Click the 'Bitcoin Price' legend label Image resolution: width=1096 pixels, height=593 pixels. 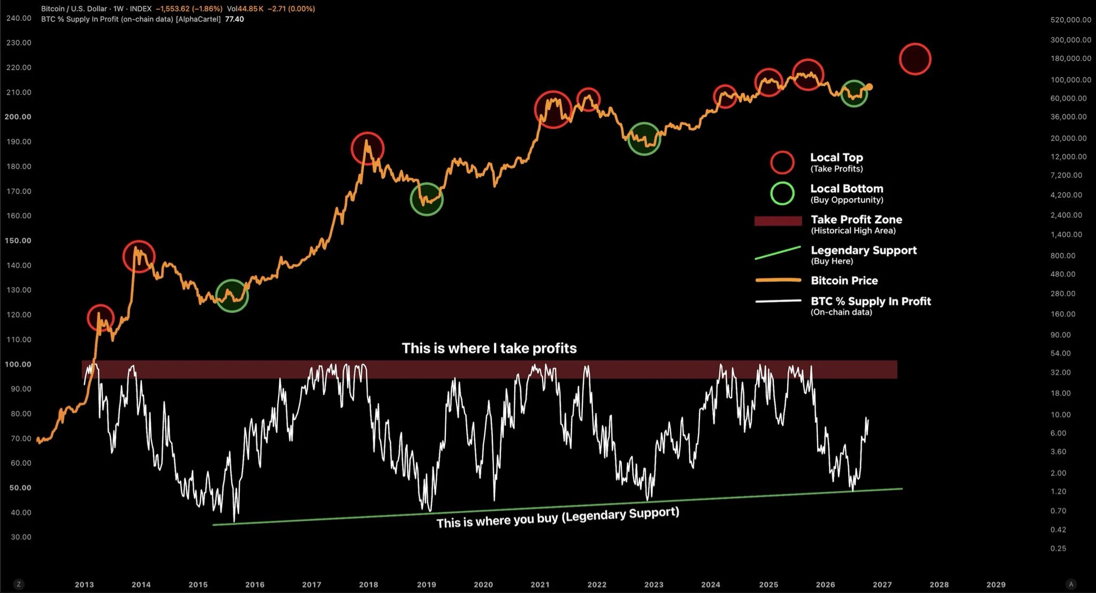pos(844,280)
